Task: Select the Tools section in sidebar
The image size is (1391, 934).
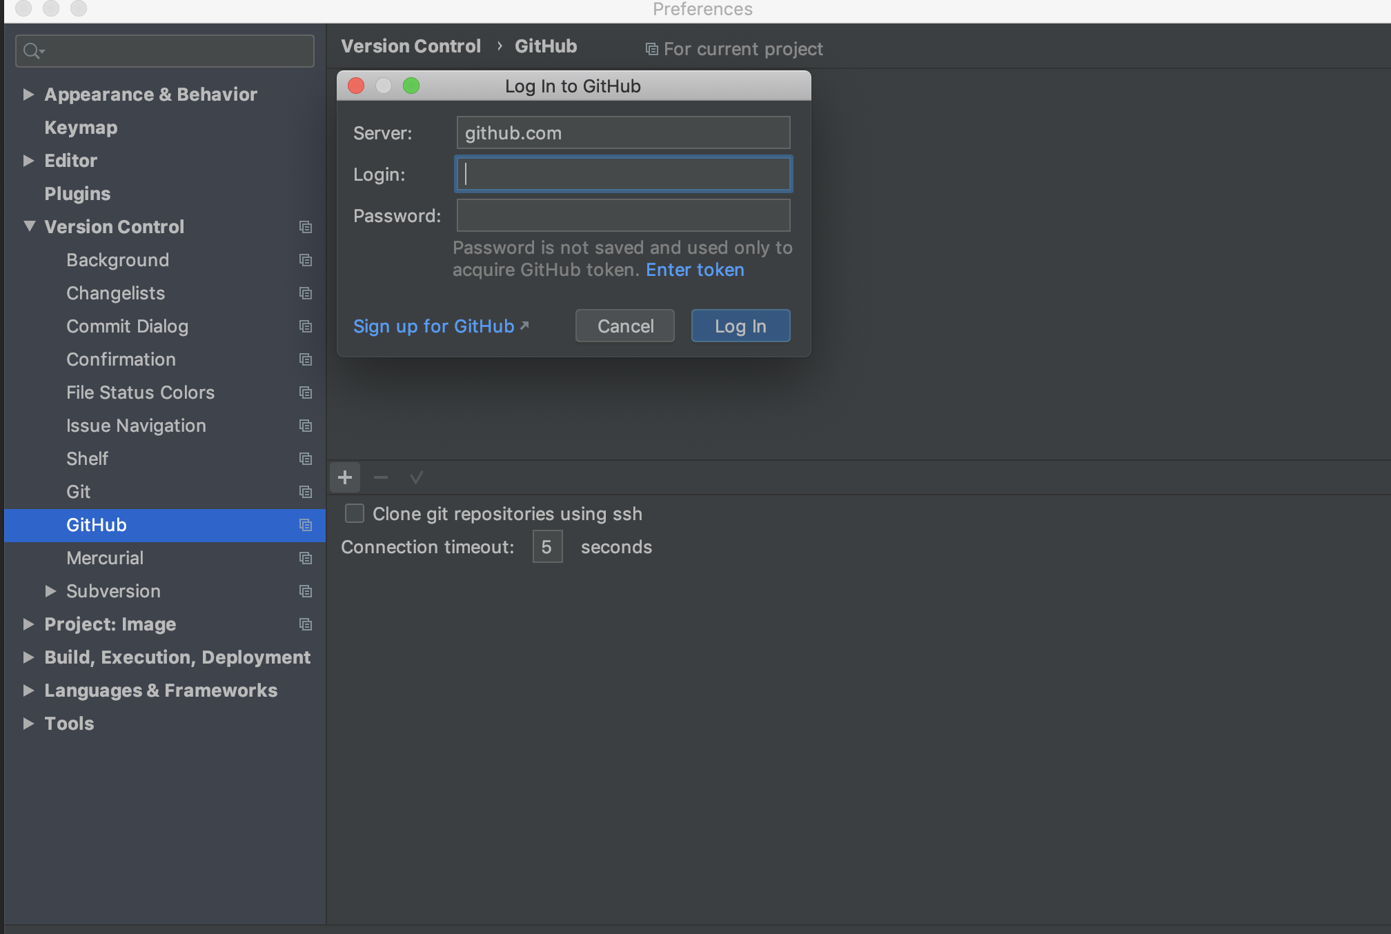Action: coord(68,722)
